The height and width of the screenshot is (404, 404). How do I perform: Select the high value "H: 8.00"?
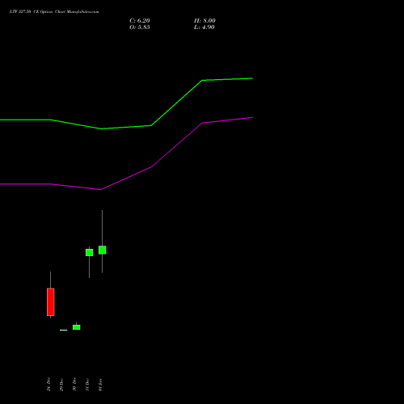pyautogui.click(x=204, y=21)
